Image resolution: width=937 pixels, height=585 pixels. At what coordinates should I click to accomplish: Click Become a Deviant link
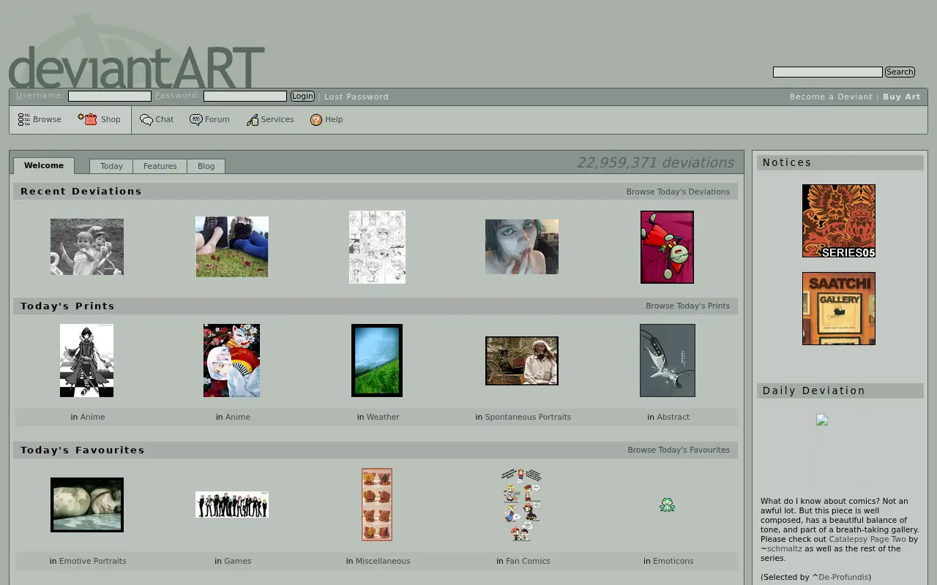tap(831, 97)
